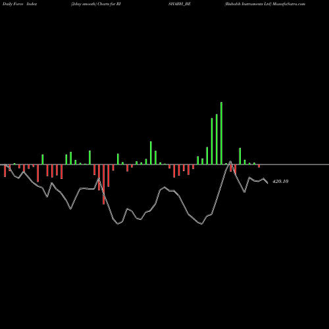Click the 'Daily Force Index' title text
This screenshot has height=329, width=329.
pos(20,4)
